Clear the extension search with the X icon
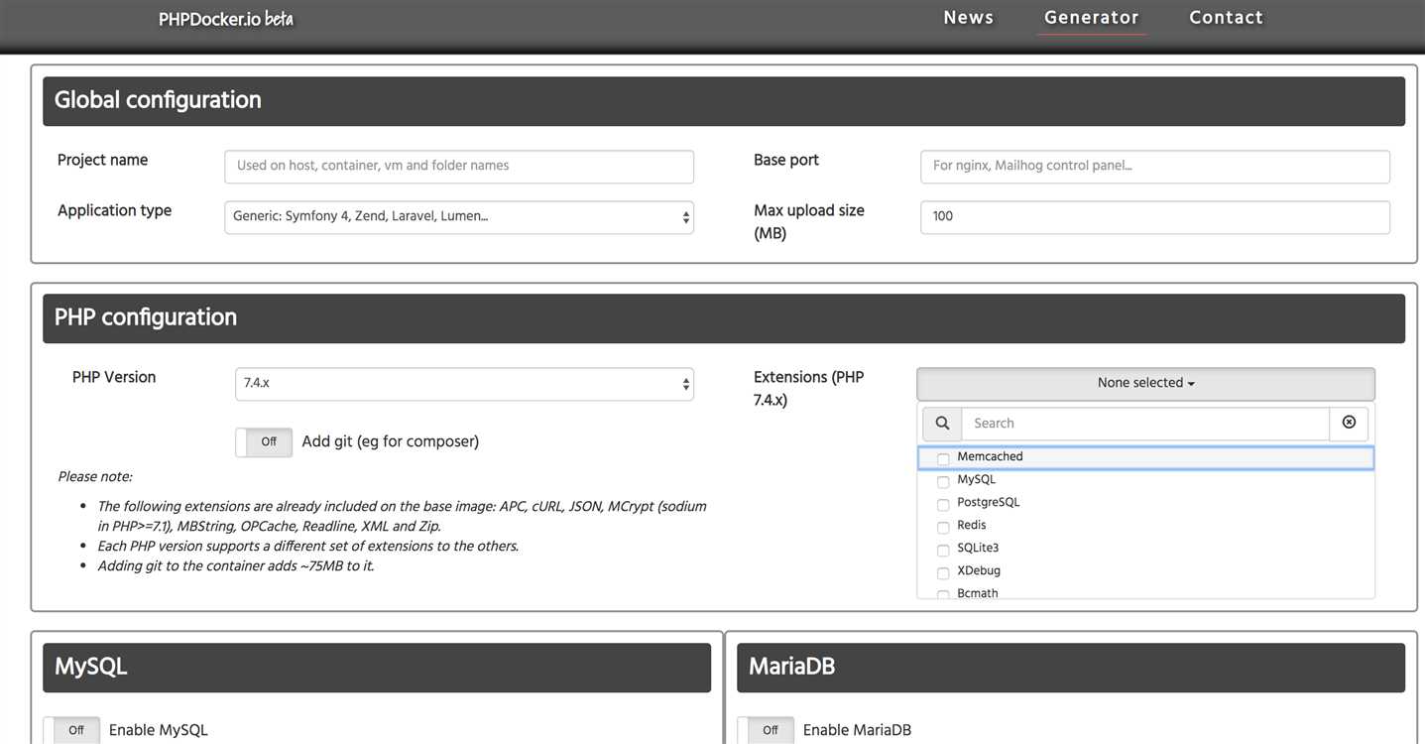The width and height of the screenshot is (1425, 744). (x=1349, y=423)
